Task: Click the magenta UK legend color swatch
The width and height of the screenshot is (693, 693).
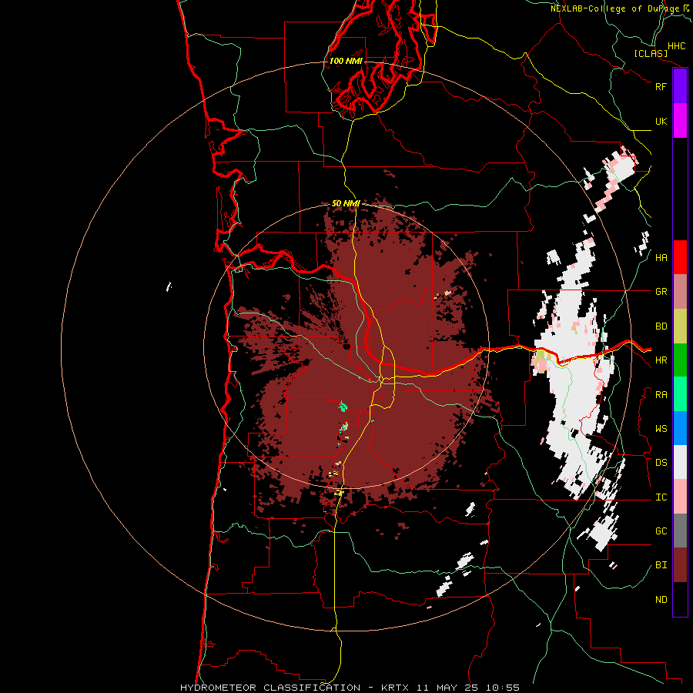Action: tap(680, 121)
